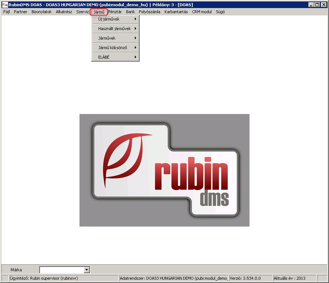Click the Verzió: 3.534.0.0 status text
The width and height of the screenshot is (329, 283).
[x=245, y=278]
